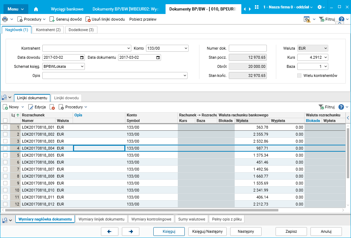Click the Edycja pencil icon
This screenshot has height=238, width=351.
coord(31,107)
